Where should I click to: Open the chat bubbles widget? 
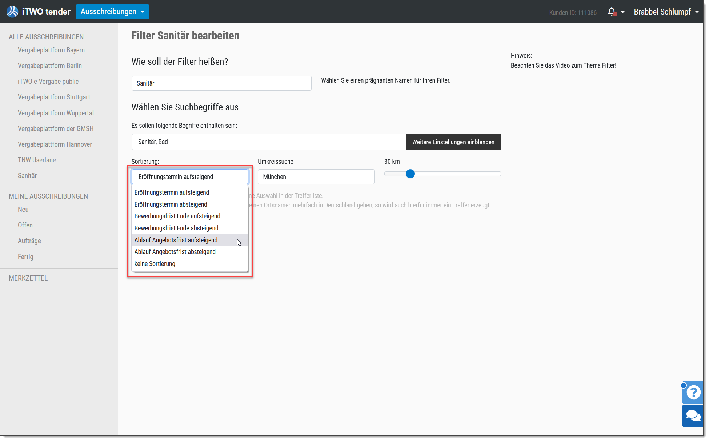693,416
